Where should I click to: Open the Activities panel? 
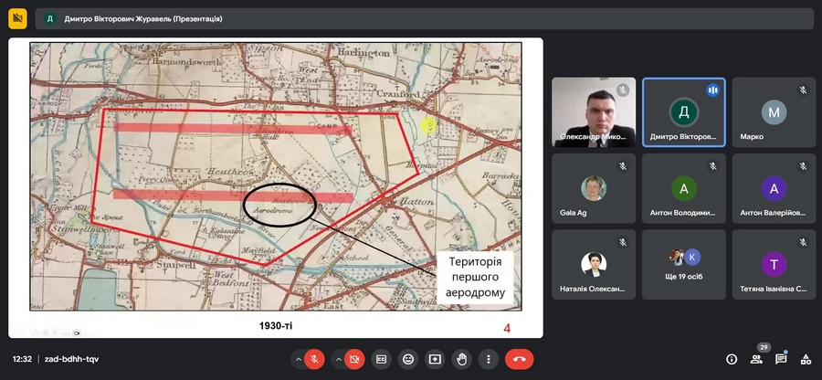point(805,359)
